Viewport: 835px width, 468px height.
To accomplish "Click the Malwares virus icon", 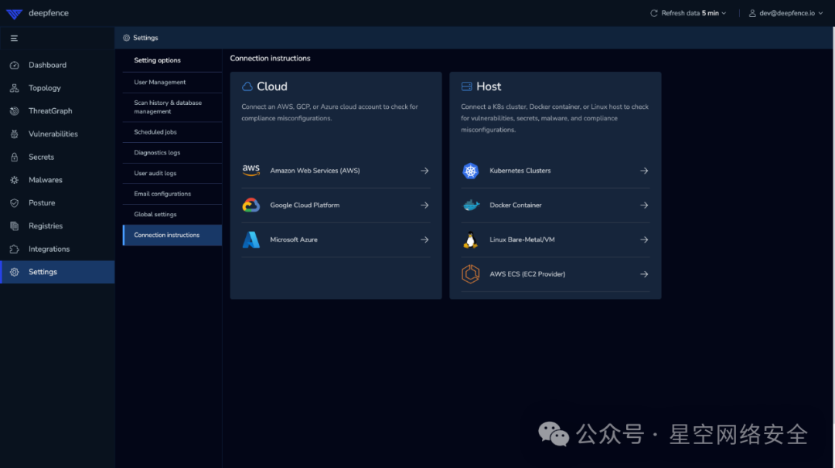I will click(x=15, y=180).
